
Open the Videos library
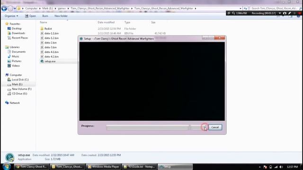point(16,66)
